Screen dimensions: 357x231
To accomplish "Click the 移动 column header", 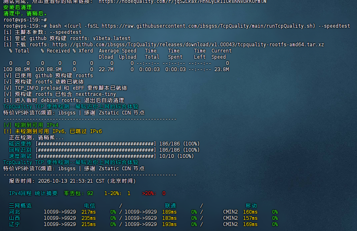I will click(251, 206).
